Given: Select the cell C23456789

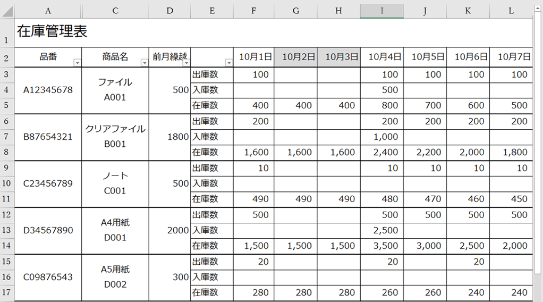Looking at the screenshot, I should click(x=48, y=184).
